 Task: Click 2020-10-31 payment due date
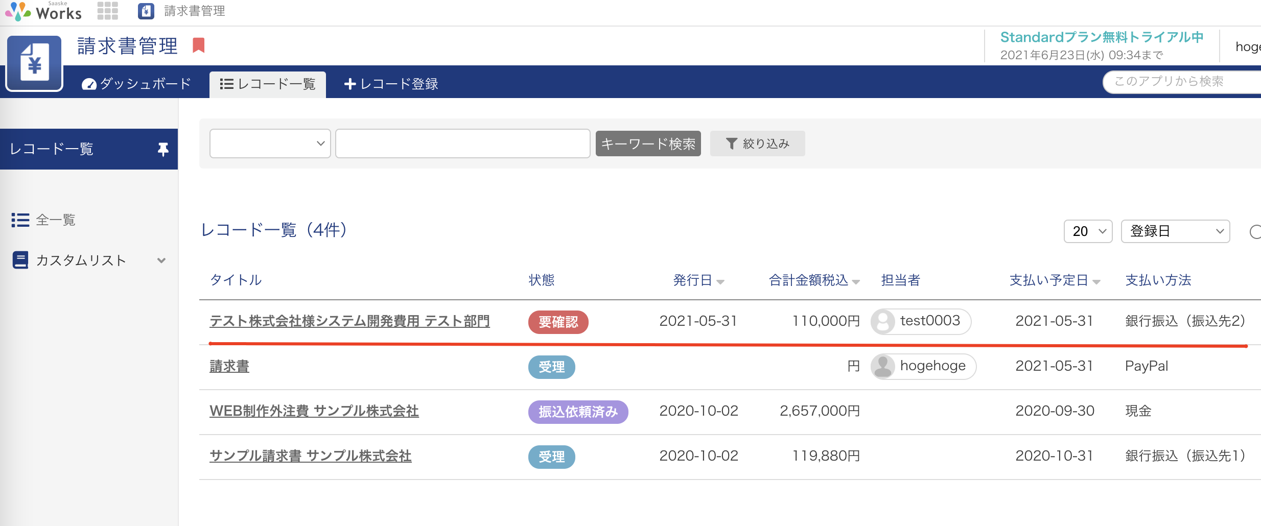[x=1054, y=456]
